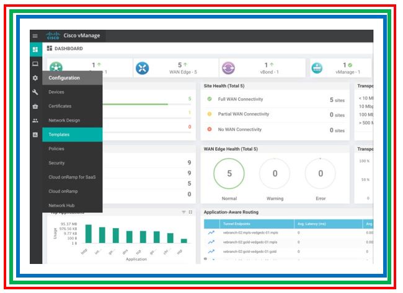Open the Administration people icon

[35, 121]
